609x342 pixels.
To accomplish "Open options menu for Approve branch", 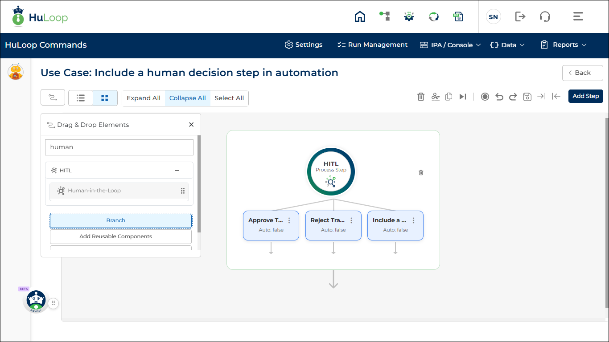I will click(x=289, y=220).
